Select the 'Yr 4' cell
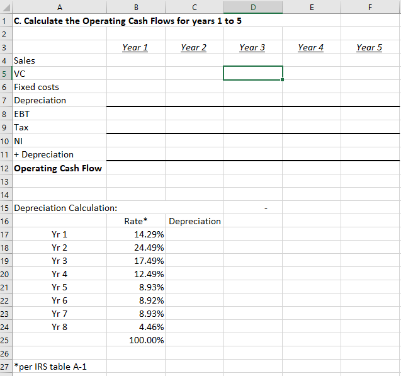Screen dimensions: 401x376 (59, 274)
